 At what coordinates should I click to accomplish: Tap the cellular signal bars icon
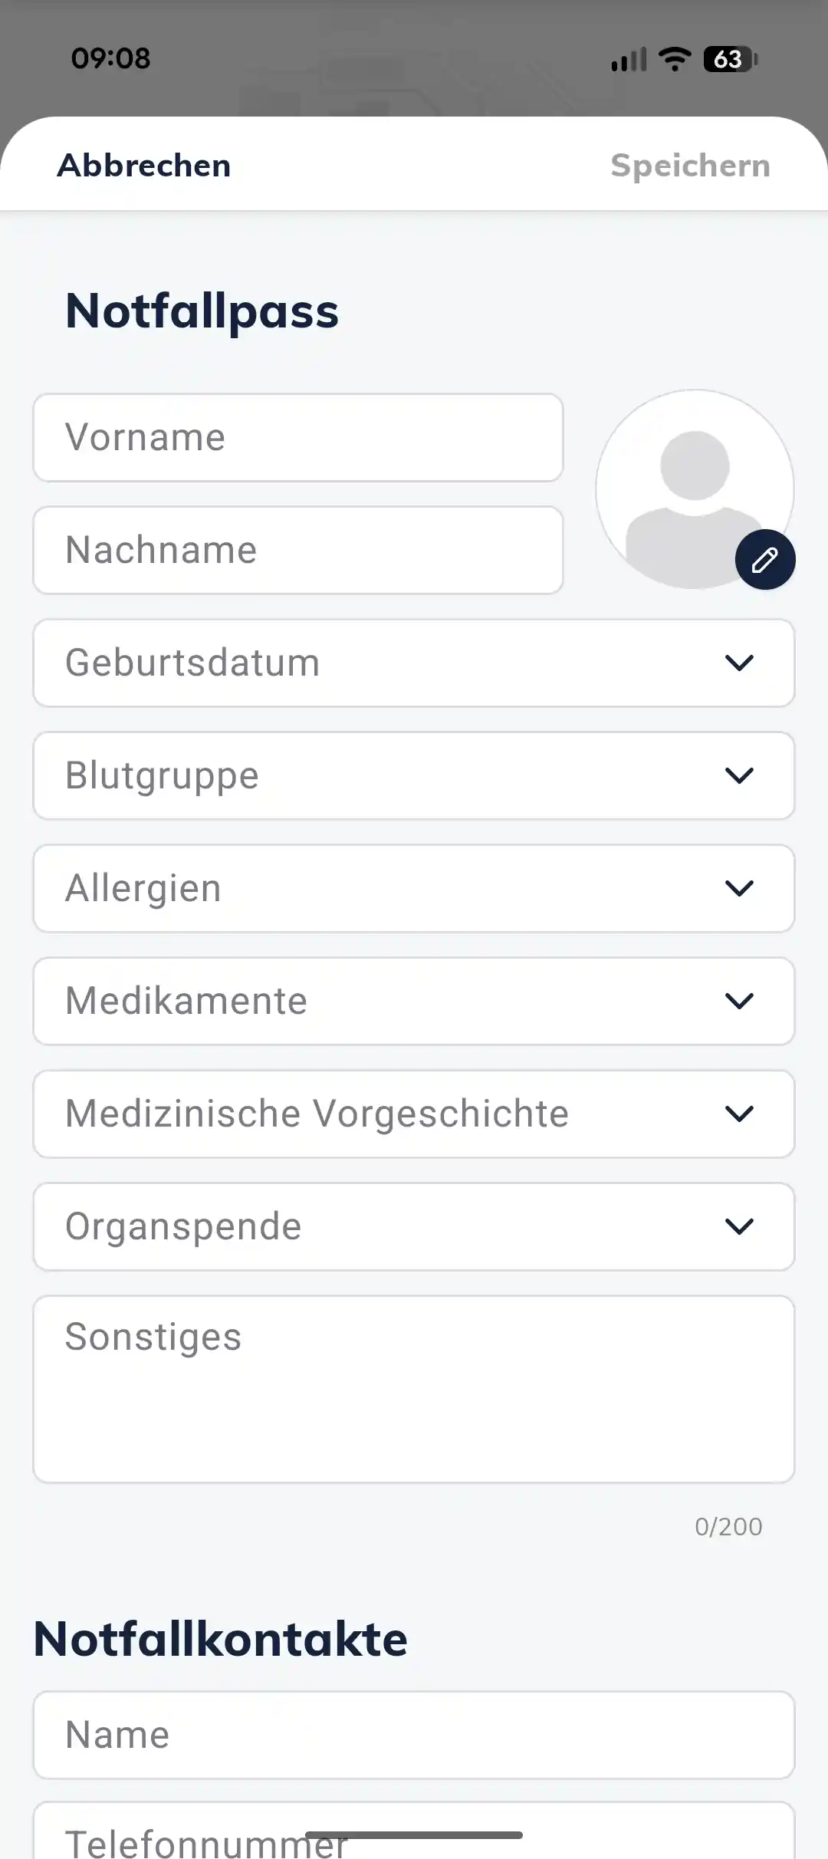point(629,59)
